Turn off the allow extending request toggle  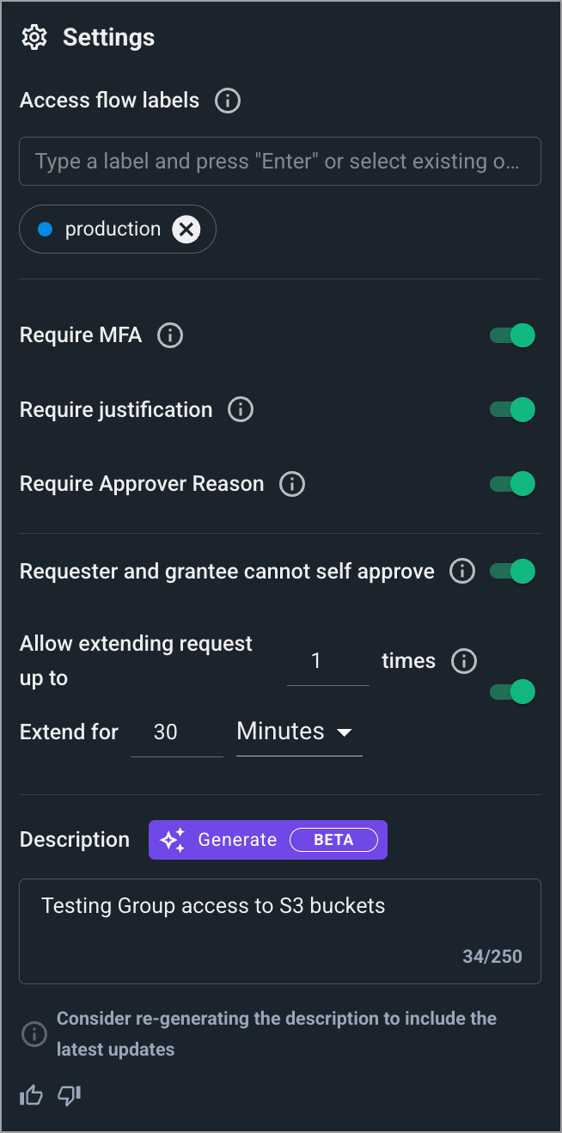(513, 692)
